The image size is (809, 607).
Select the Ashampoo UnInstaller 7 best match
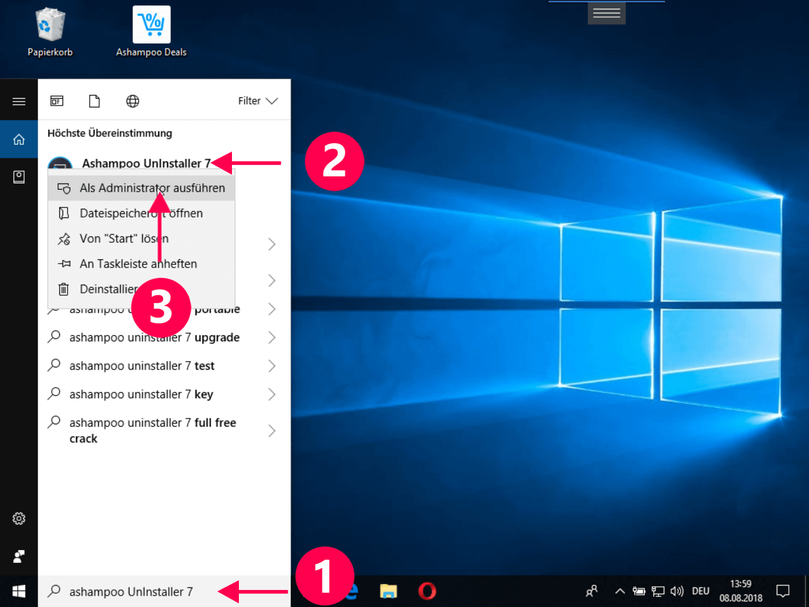[146, 163]
